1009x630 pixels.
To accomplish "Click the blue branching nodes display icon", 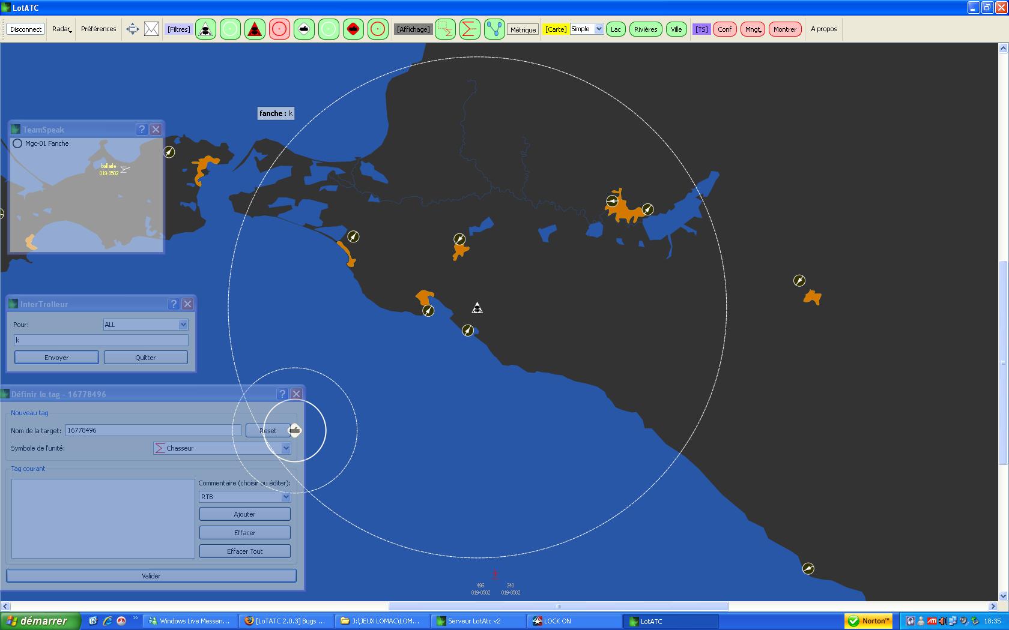I will click(x=494, y=29).
